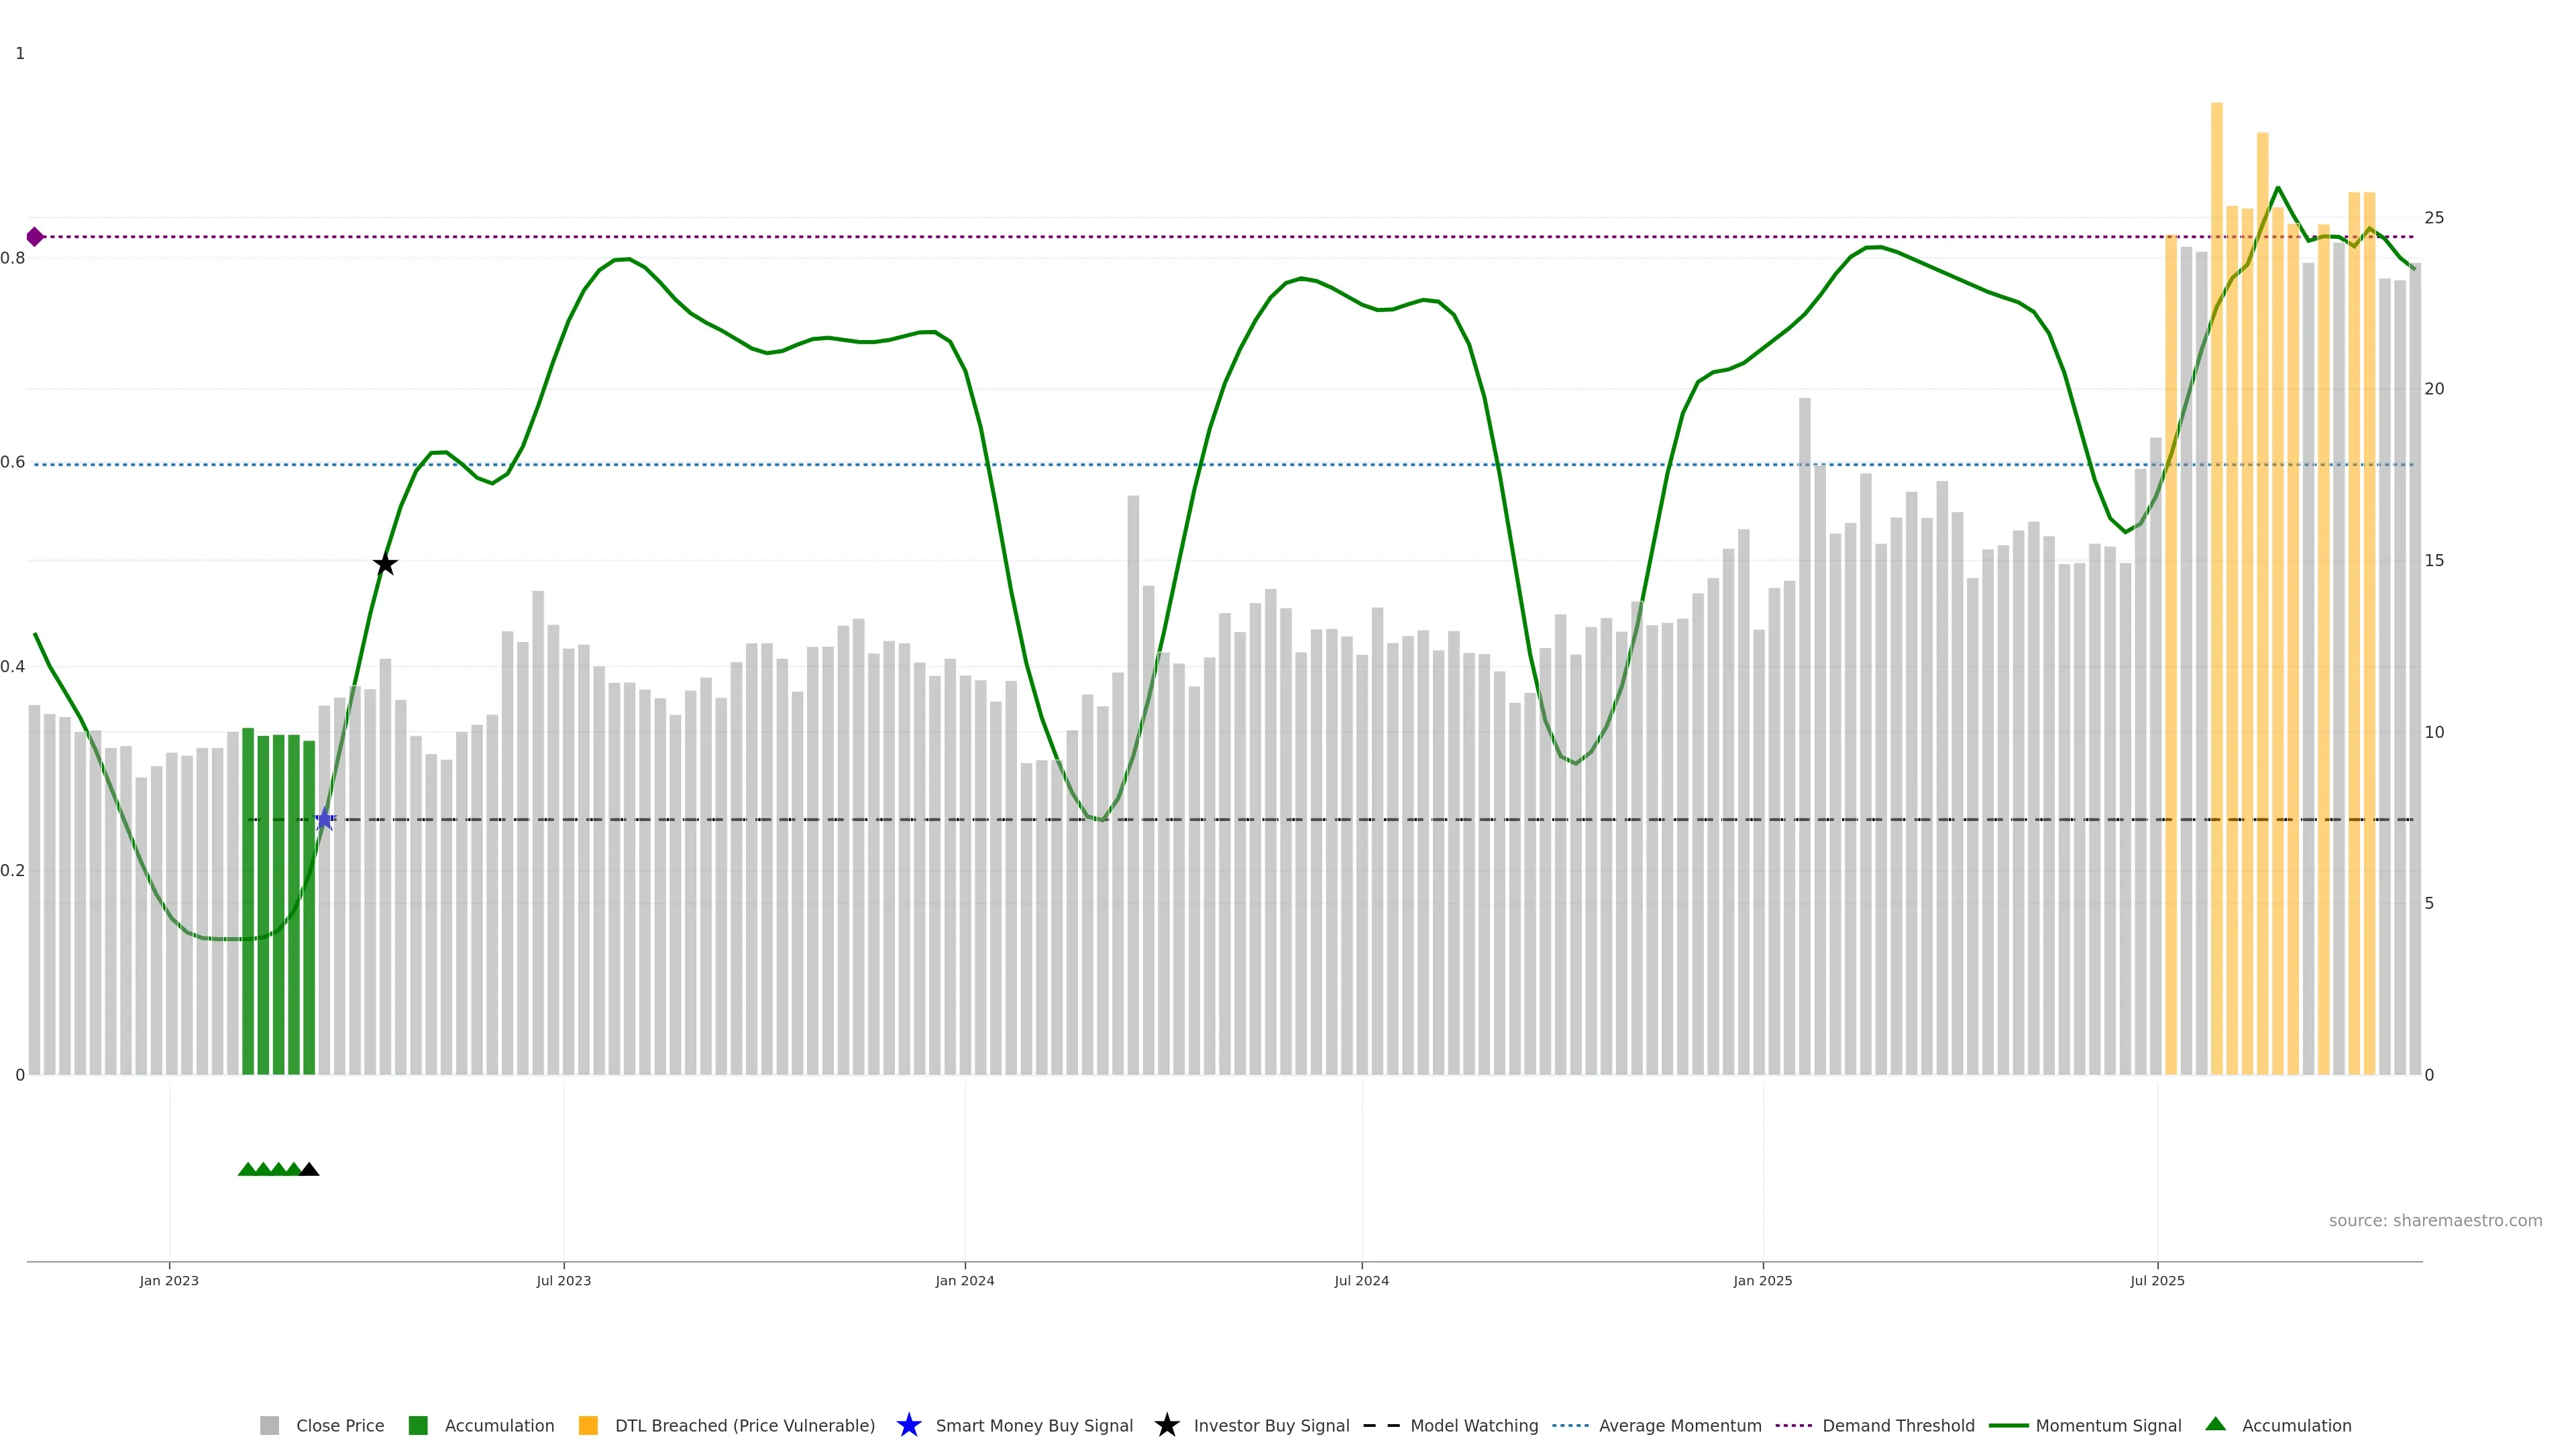This screenshot has height=1449, width=2576.
Task: Click the blue star icon in legend
Action: pos(908,1426)
